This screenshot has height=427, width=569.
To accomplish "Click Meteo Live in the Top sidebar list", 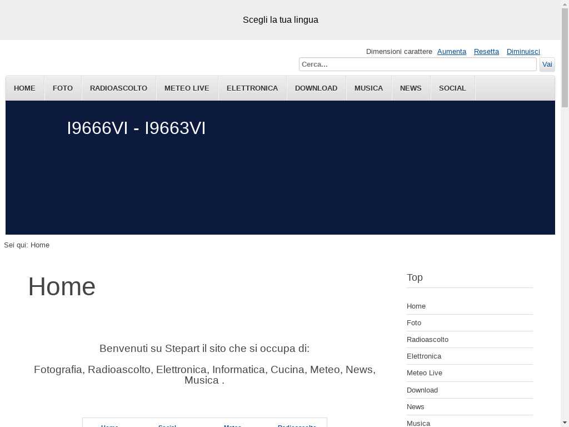I will pos(424,373).
